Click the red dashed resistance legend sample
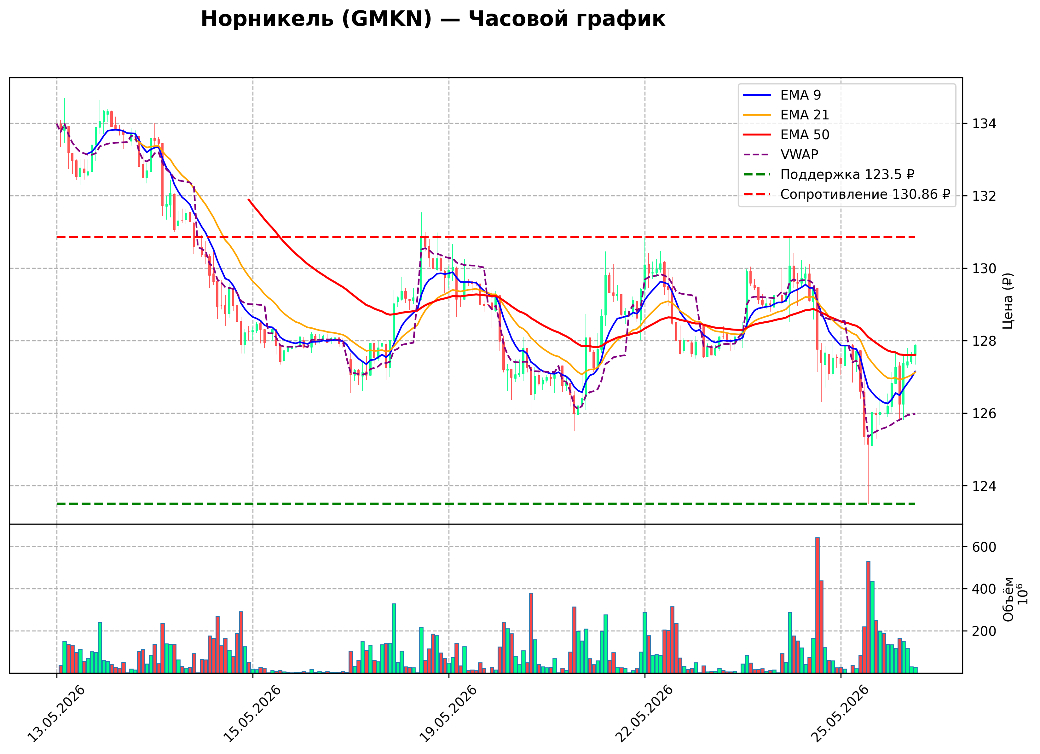Screen dimensions: 1040x754 click(x=757, y=194)
